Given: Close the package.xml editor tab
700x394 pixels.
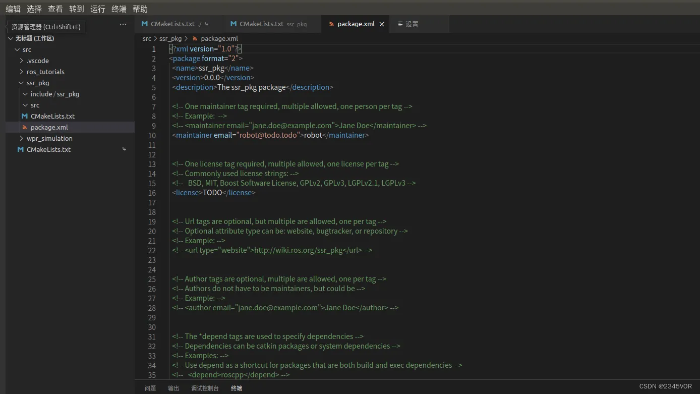Looking at the screenshot, I should [x=382, y=24].
